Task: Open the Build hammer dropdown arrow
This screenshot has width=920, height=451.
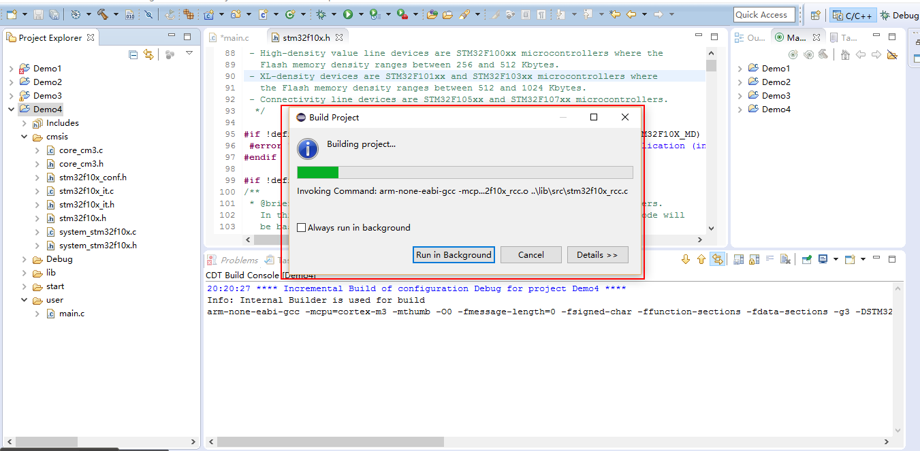Action: click(115, 14)
